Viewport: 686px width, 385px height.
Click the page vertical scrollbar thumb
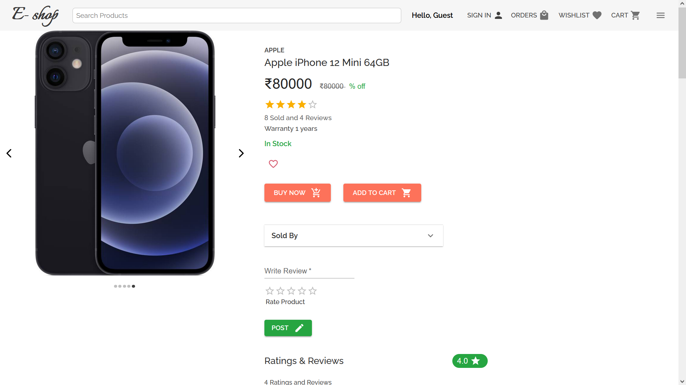coord(682,43)
